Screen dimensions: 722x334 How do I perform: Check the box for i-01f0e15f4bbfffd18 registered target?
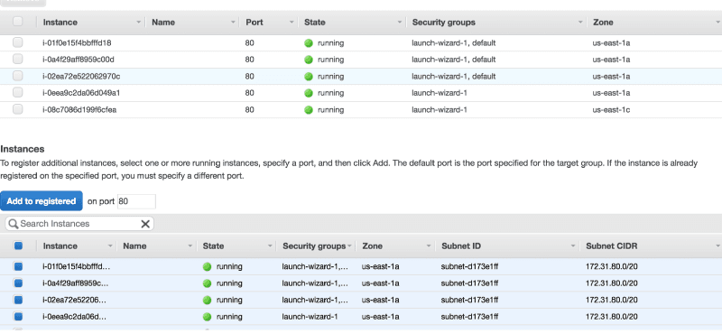point(17,42)
